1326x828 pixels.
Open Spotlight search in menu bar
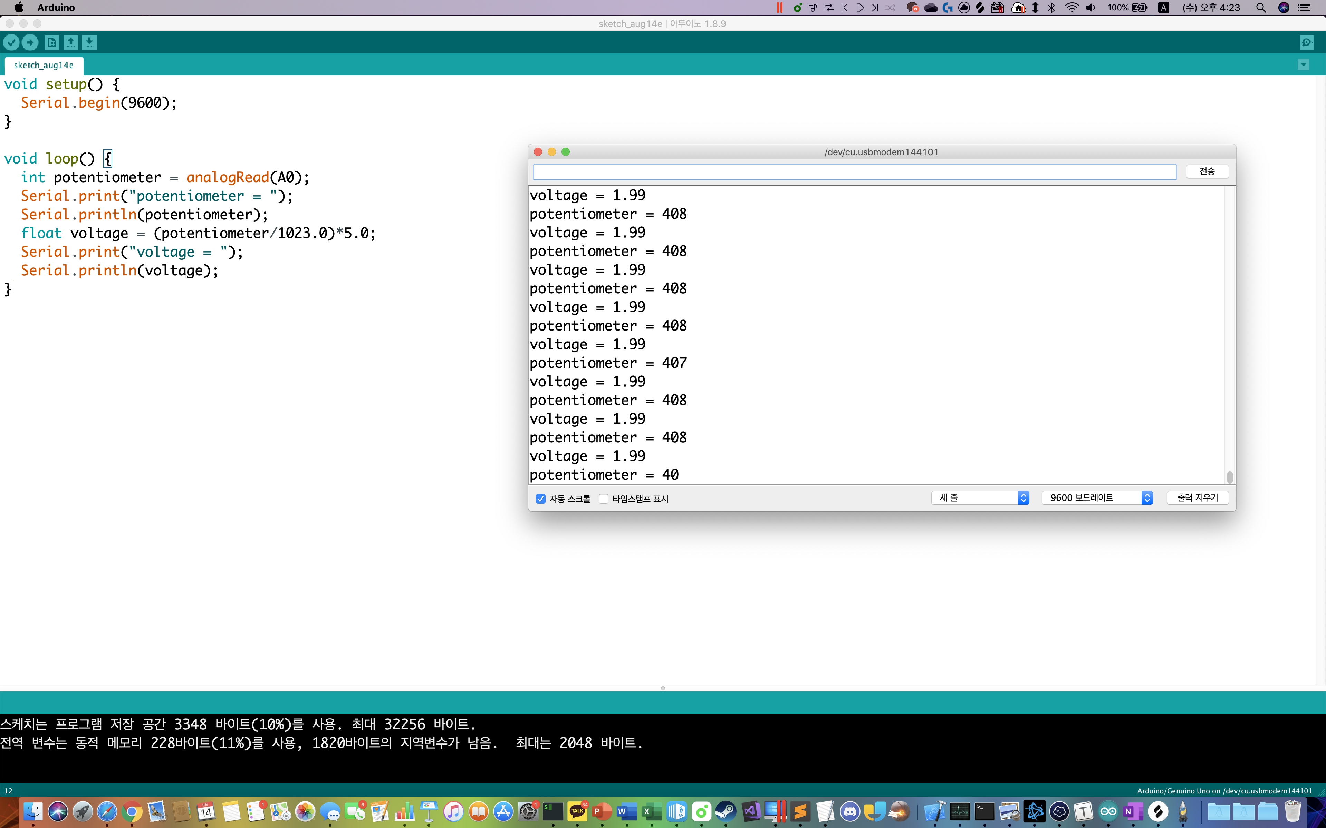(1261, 8)
